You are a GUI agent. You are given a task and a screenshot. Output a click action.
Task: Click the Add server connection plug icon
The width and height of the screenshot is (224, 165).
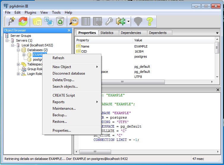[11, 21]
